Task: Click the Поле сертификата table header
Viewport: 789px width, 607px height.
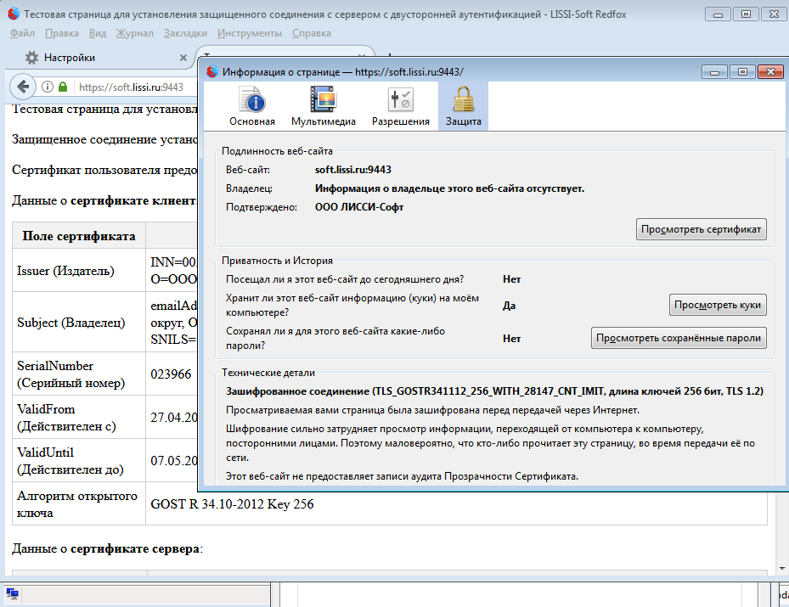Action: pyautogui.click(x=79, y=236)
